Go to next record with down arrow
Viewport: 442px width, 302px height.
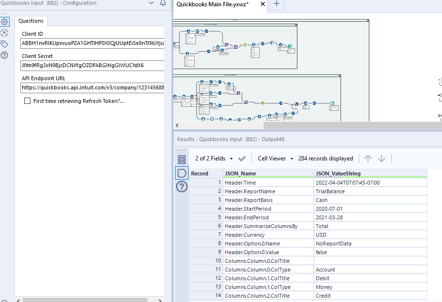click(382, 158)
